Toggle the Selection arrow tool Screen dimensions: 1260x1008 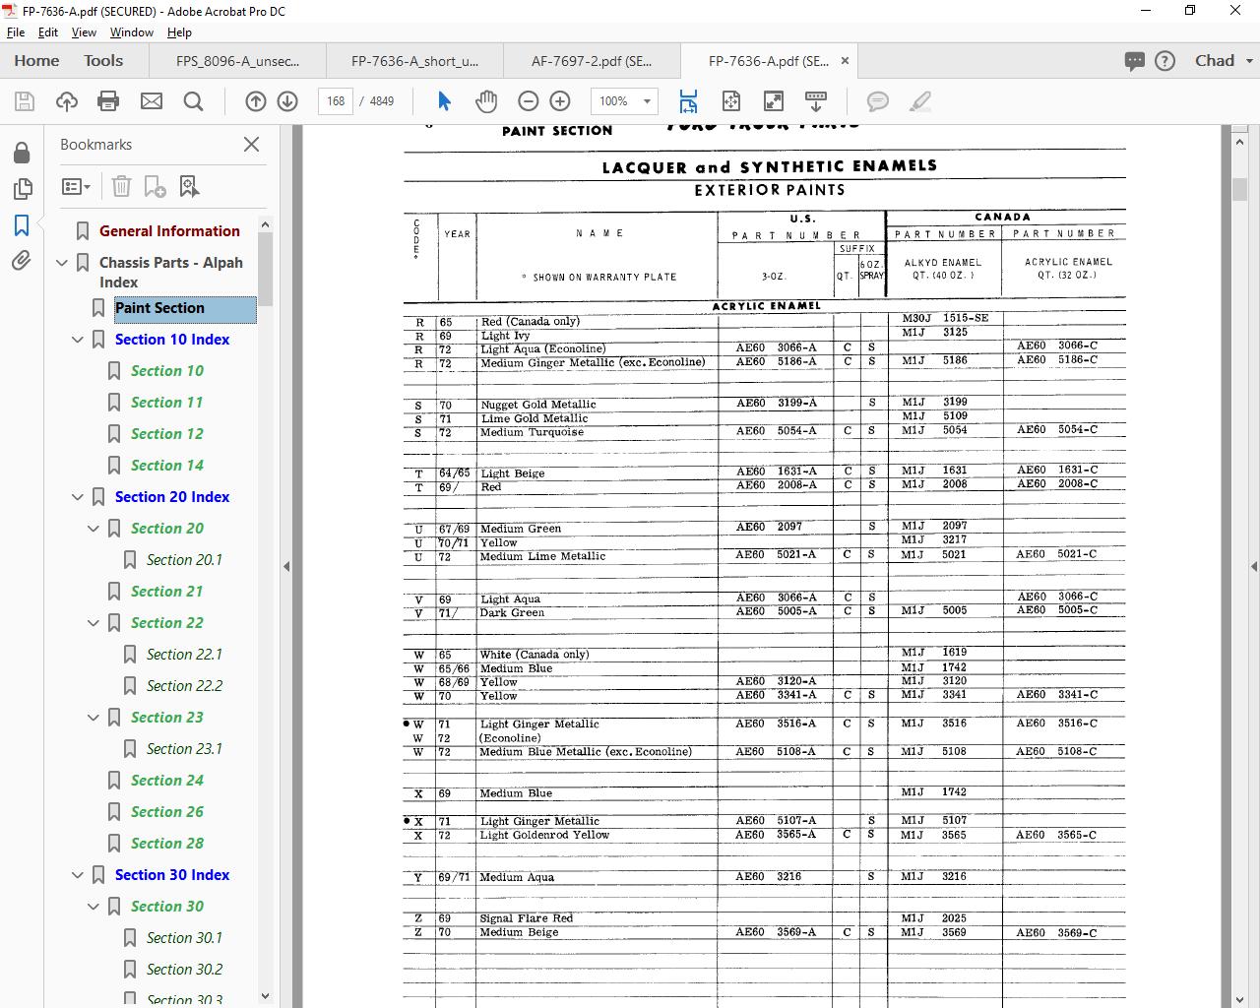point(444,101)
